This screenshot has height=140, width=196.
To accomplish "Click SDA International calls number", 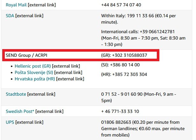I will point(157,32).
